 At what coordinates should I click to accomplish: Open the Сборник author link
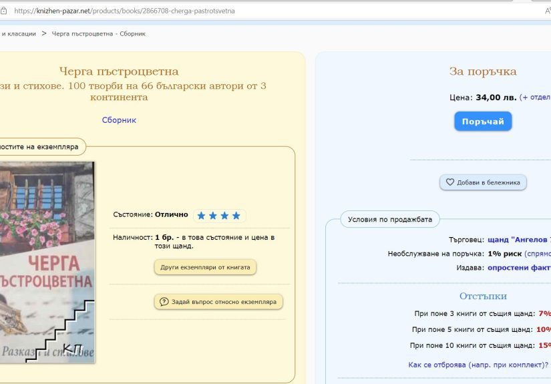[119, 120]
